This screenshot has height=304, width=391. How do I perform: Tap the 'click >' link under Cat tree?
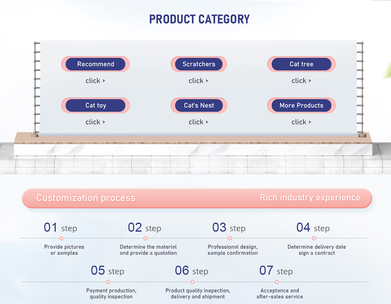point(301,81)
